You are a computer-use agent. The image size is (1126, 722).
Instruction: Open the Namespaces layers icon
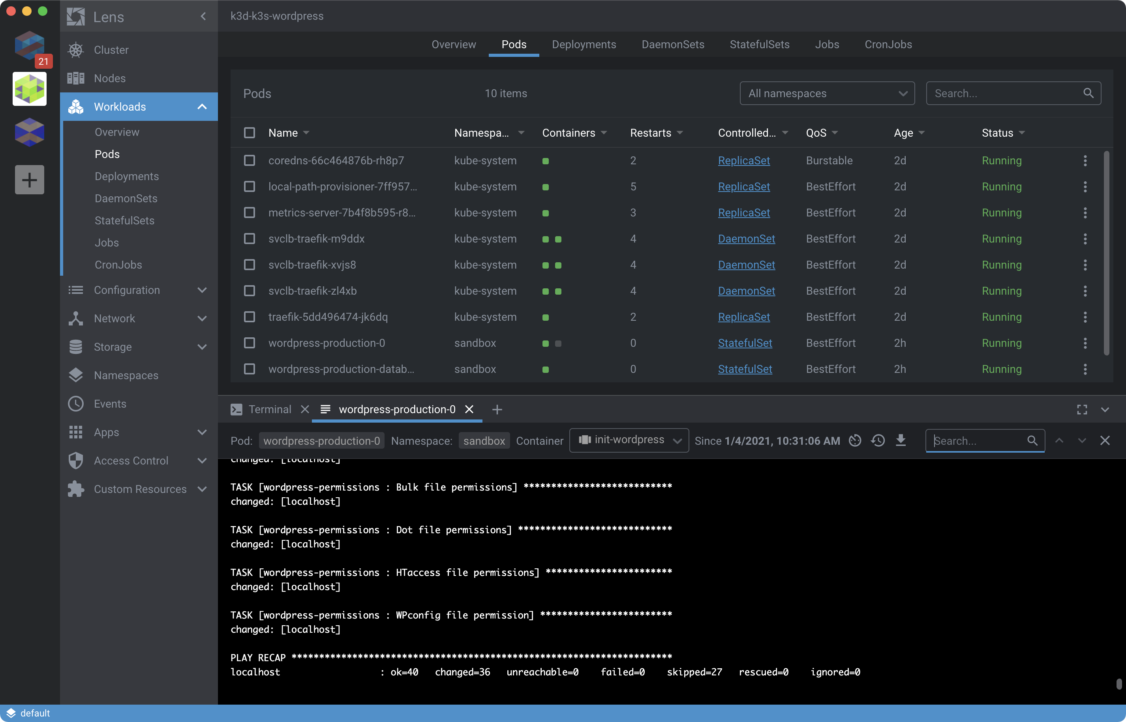coord(76,375)
